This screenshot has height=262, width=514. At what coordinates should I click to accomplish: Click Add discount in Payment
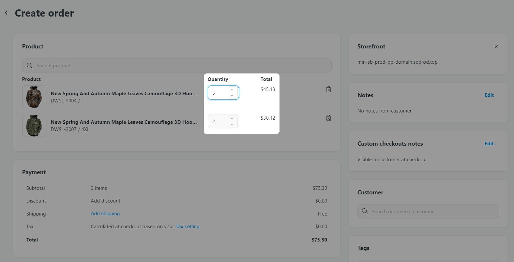(x=106, y=201)
